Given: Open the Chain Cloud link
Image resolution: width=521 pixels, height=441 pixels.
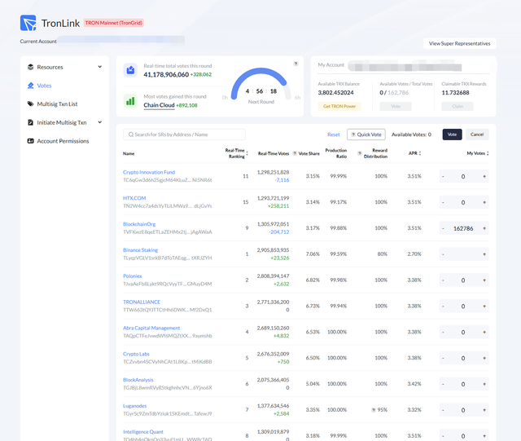Looking at the screenshot, I should click(159, 105).
